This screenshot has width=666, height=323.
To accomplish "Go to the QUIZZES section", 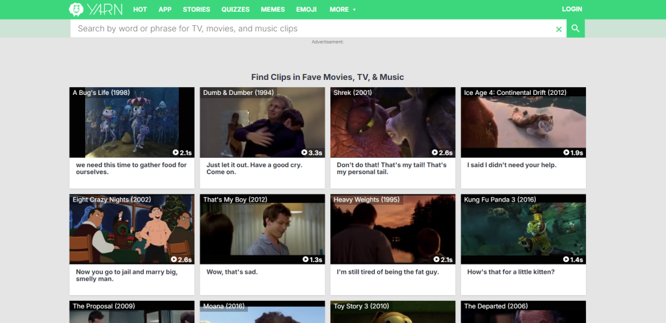I will [x=235, y=10].
